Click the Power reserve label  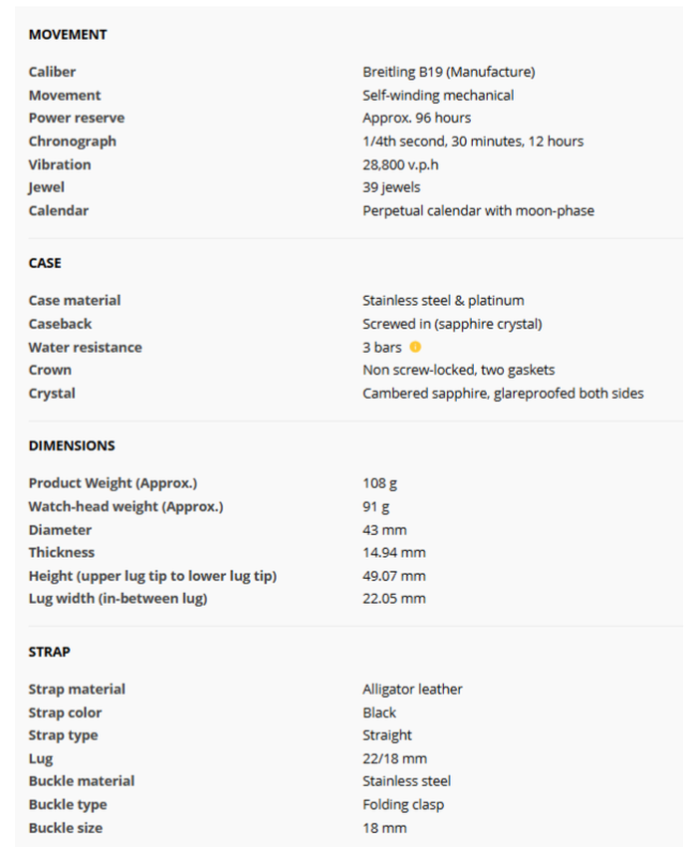click(77, 118)
